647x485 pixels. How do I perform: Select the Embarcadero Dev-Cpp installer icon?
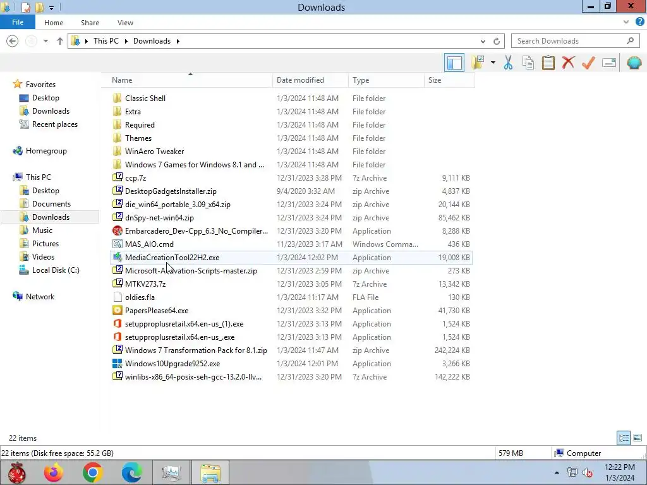[x=117, y=231]
